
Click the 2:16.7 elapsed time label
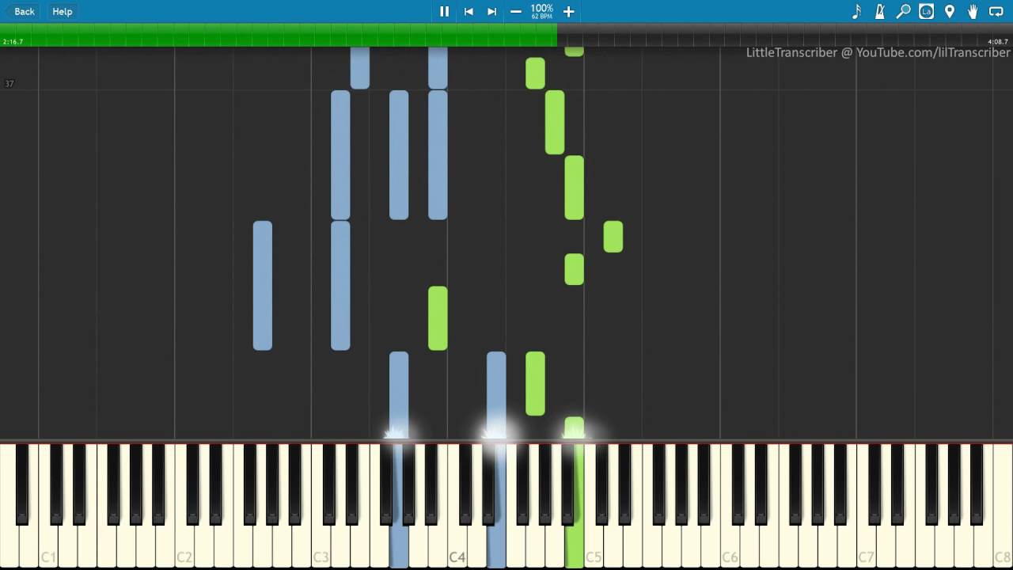click(x=13, y=41)
